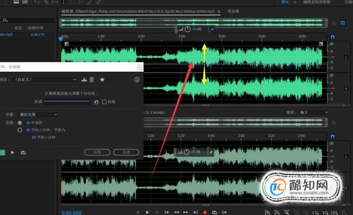Play audio in transport bar
The width and height of the screenshot is (353, 215).
147,212
